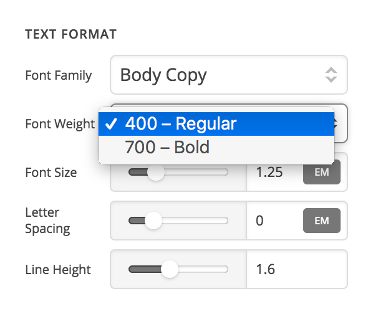Click the Letter Spacing slider handle

pos(153,221)
